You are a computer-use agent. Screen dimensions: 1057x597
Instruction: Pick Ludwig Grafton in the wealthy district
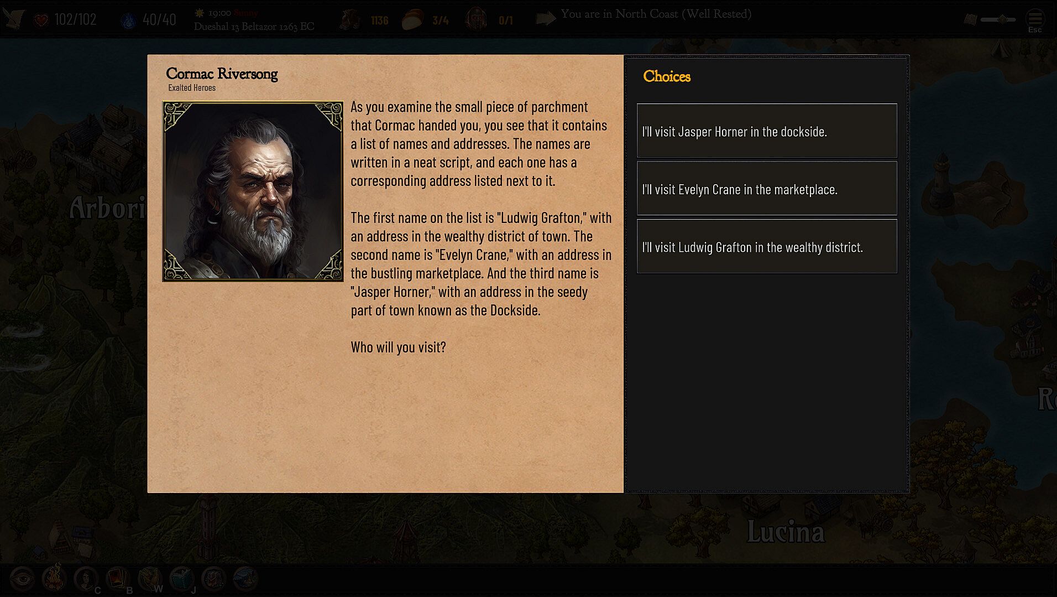point(767,246)
